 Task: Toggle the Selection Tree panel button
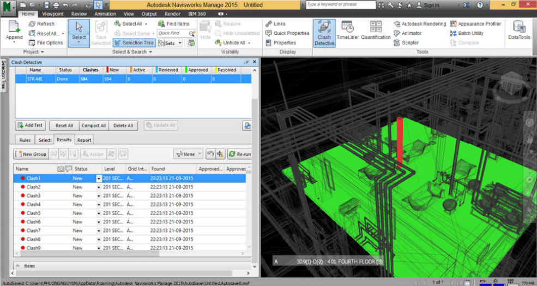(134, 43)
